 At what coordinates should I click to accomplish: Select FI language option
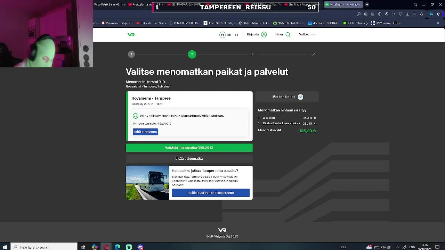pos(222,35)
